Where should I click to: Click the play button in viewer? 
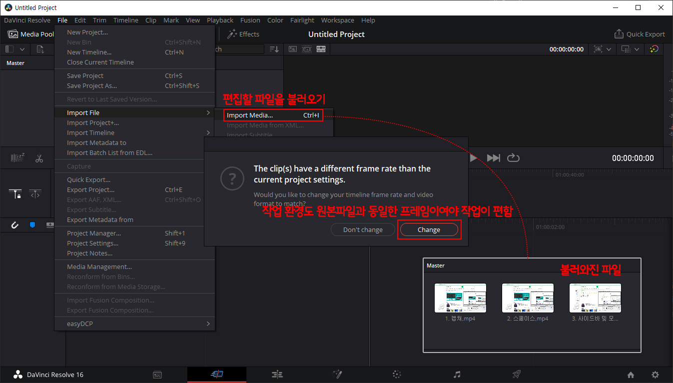click(473, 158)
